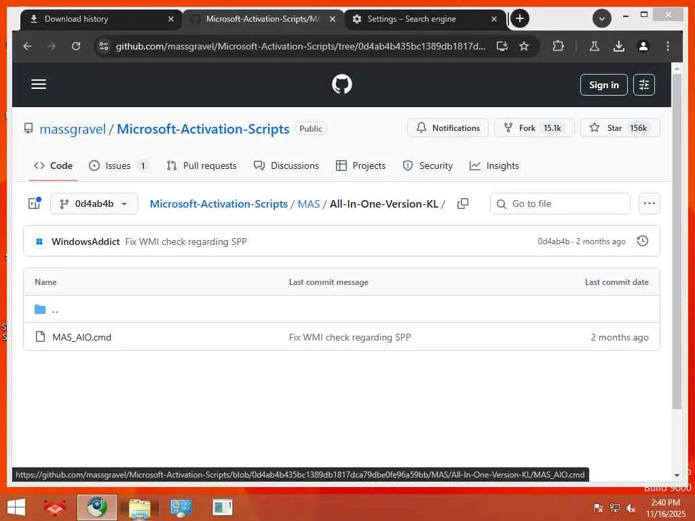This screenshot has width=695, height=521.
Task: Open Windows Start button
Action: click(x=17, y=507)
